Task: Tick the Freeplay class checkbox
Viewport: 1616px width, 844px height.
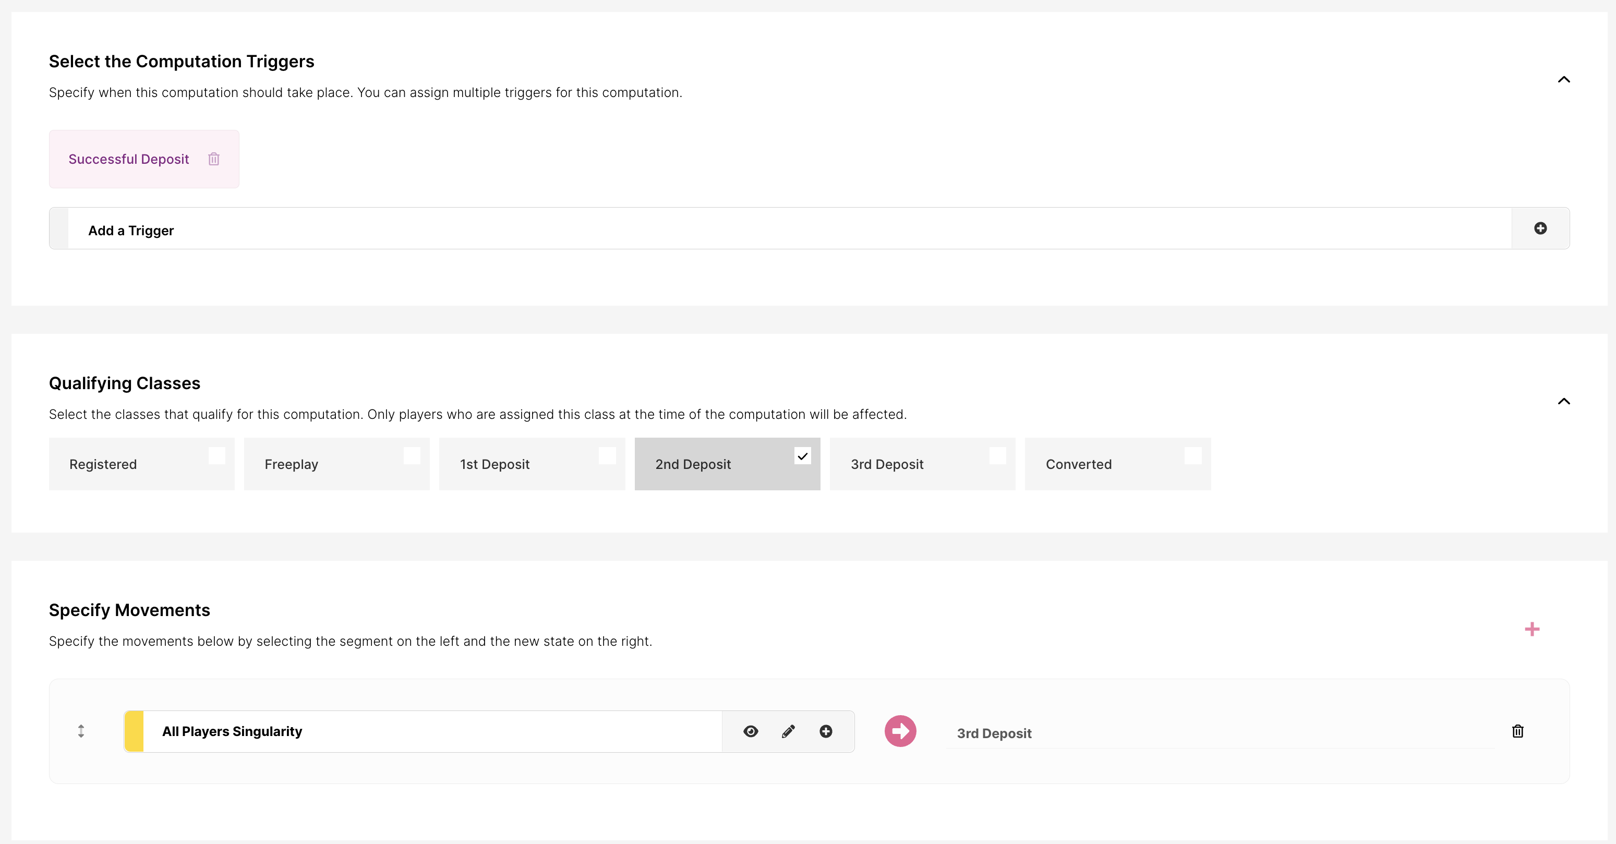Action: click(x=412, y=455)
